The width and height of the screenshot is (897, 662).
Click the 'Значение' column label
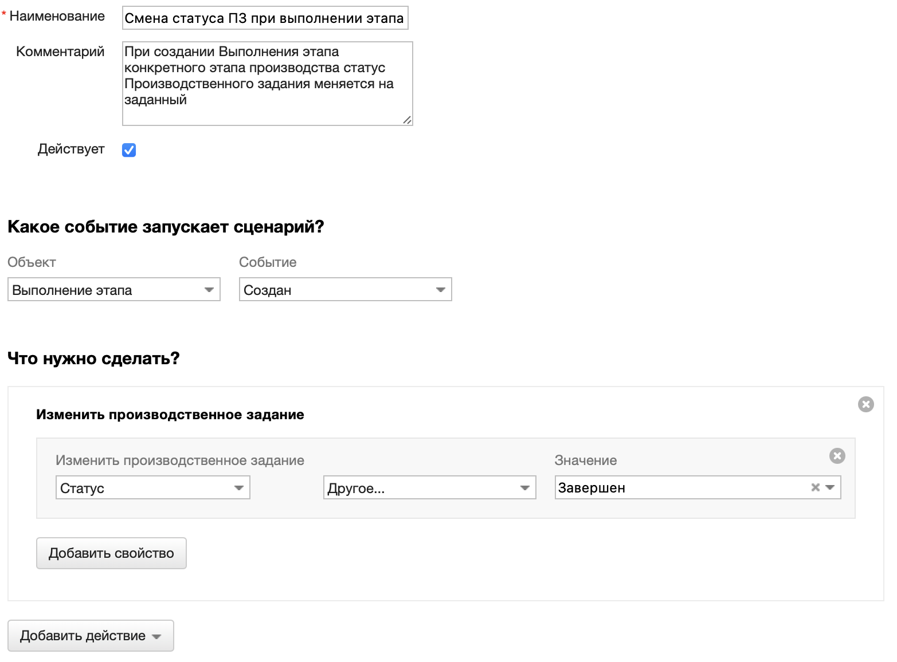tap(586, 460)
